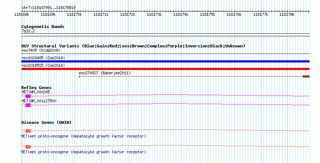Open the MET|NM_000245 transcript label
This screenshot has width=320, height=163.
[36, 92]
